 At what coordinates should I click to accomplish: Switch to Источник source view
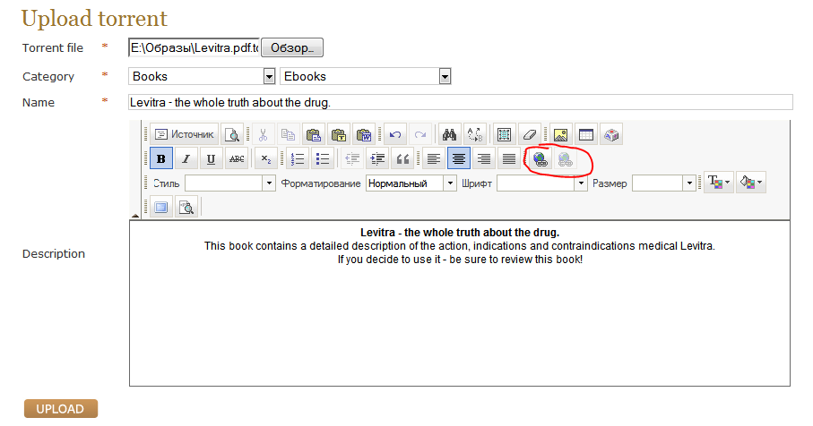coord(184,134)
